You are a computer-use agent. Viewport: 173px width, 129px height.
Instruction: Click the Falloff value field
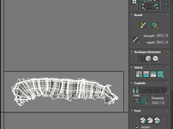point(161,42)
